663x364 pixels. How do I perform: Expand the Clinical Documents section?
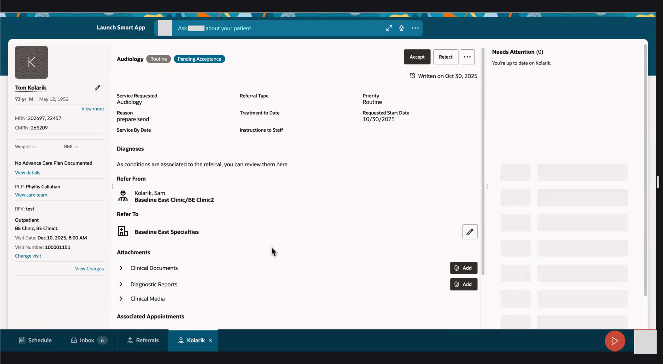coord(121,268)
